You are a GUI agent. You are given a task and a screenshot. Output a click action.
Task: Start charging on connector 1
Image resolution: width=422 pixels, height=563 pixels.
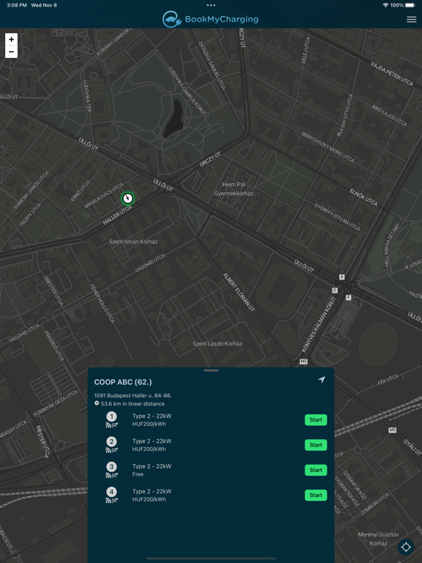(x=316, y=420)
